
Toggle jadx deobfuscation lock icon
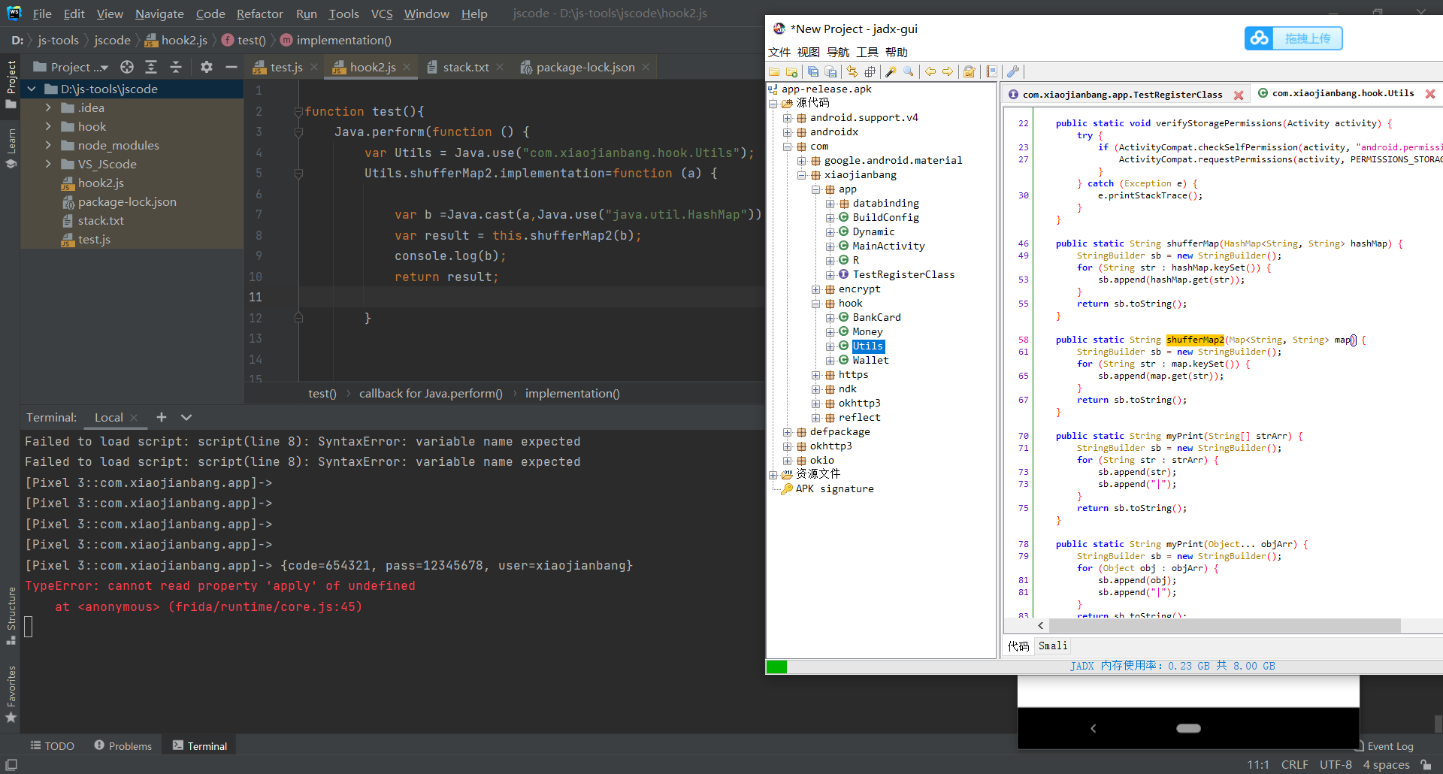(970, 71)
